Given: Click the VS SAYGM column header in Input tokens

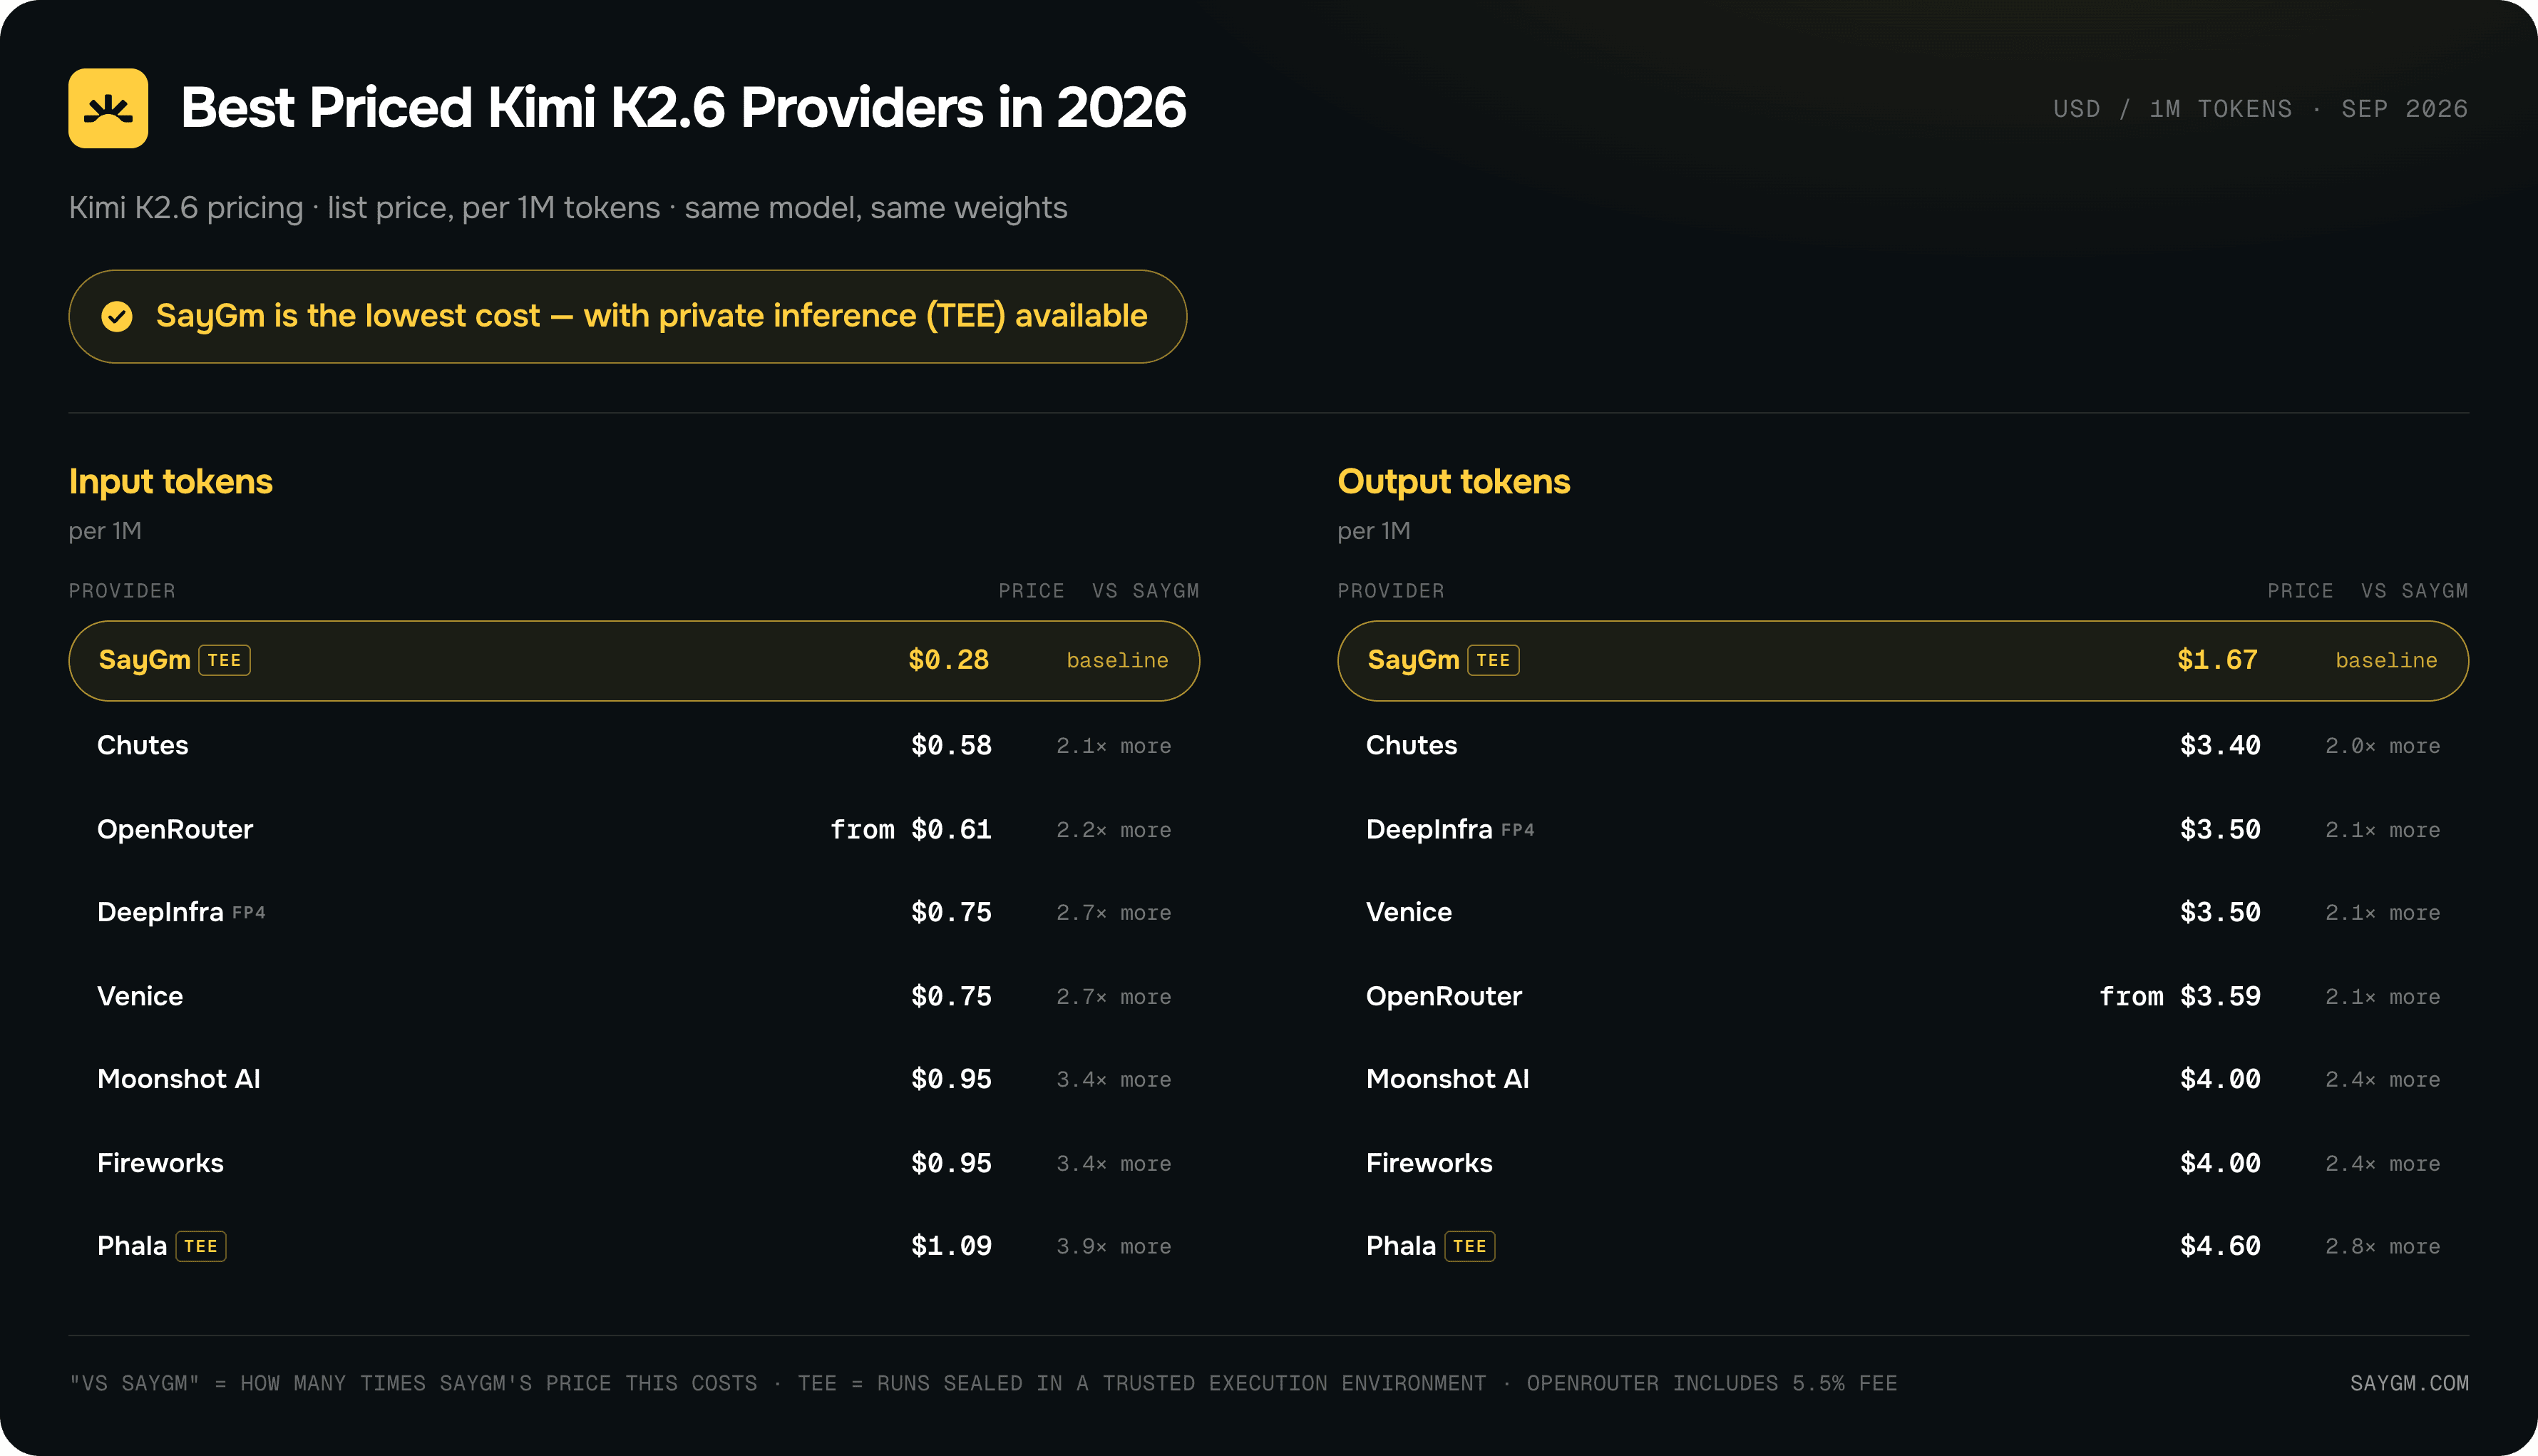Looking at the screenshot, I should pyautogui.click(x=1146, y=591).
